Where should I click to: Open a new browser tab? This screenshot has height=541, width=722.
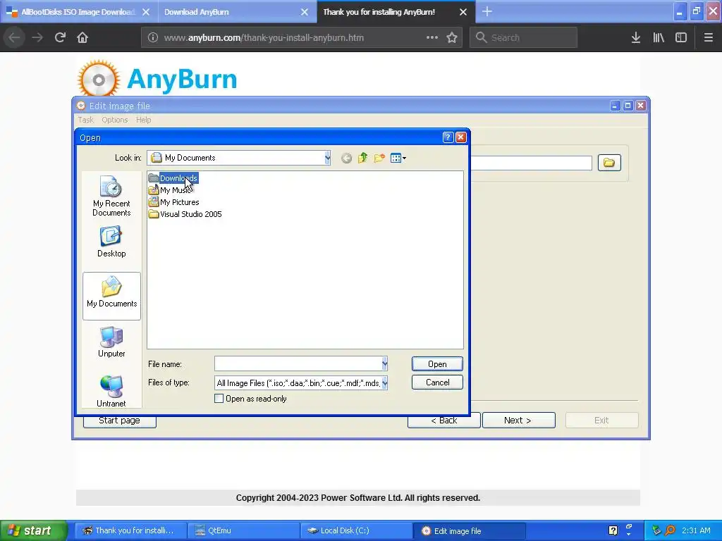point(487,11)
